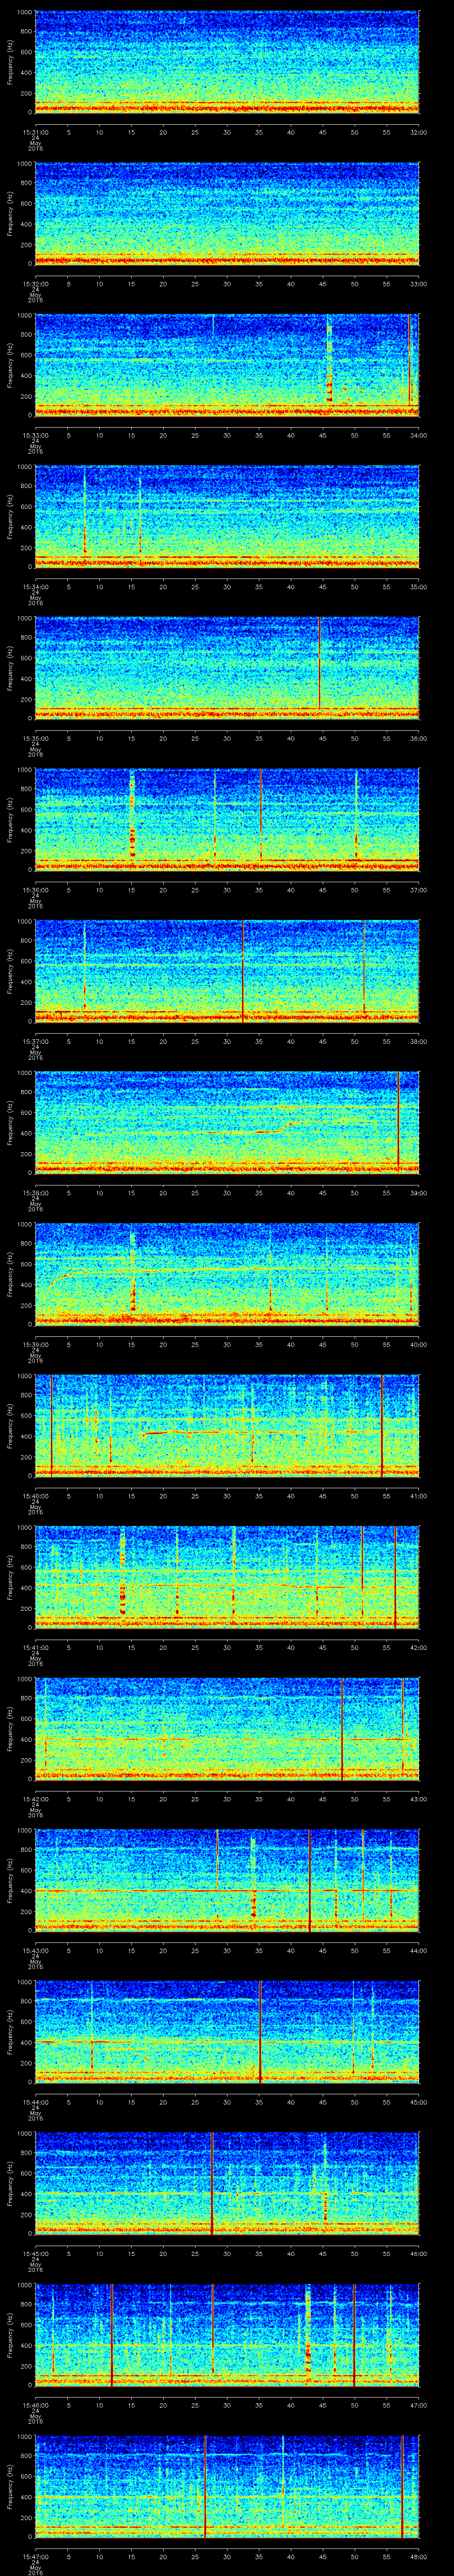Click the "15:32:00" time axis label
Viewport: 454px width, 2576px height.
[35, 284]
